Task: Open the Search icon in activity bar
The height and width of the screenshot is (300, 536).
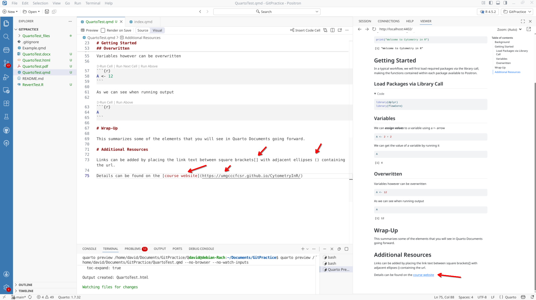Action: pyautogui.click(x=6, y=37)
